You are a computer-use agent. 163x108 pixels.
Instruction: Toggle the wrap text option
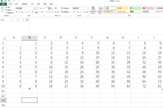click(65, 8)
